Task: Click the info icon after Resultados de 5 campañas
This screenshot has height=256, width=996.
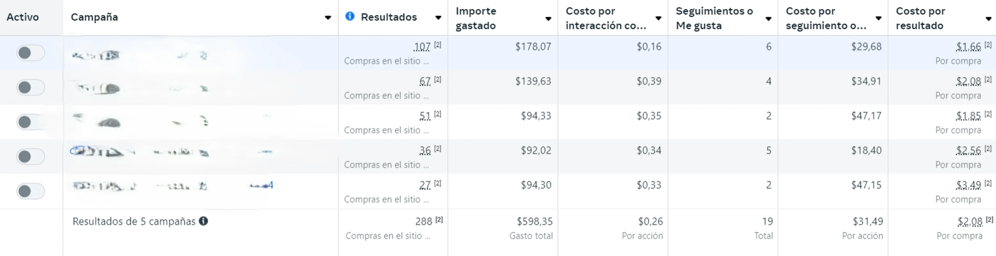Action: point(204,221)
